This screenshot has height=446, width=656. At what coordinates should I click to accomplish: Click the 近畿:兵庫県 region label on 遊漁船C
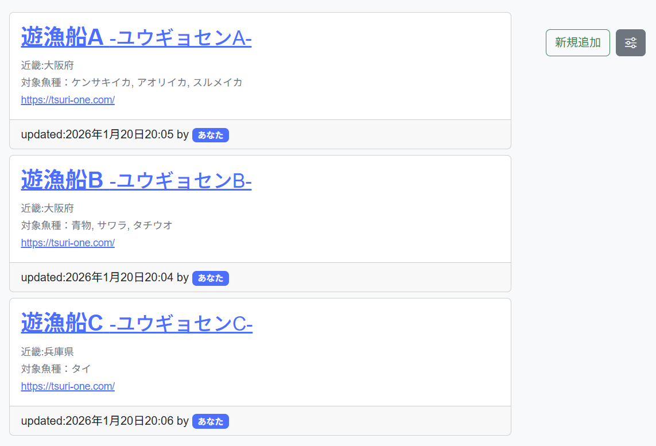(47, 352)
